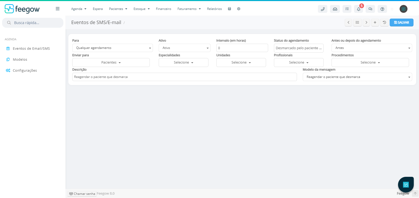419x198 pixels.
Task: Open Enviar para Pacientes dropdown
Action: click(x=111, y=63)
